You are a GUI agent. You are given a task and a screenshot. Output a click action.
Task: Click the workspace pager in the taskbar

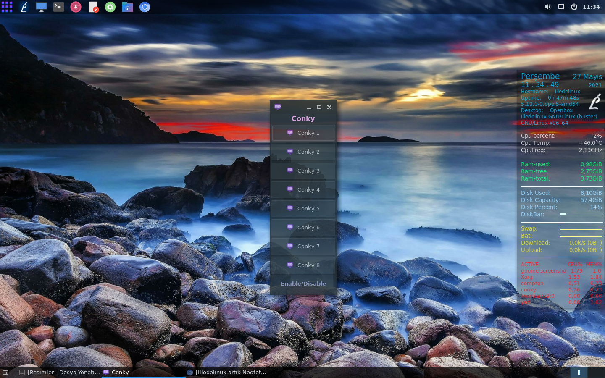point(579,373)
